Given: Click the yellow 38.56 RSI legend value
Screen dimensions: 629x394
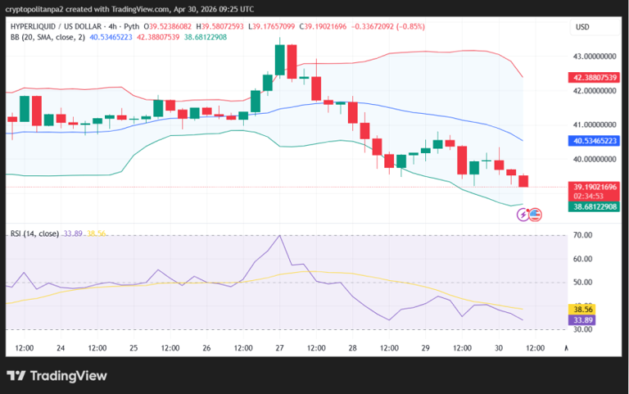Looking at the screenshot, I should click(x=97, y=233).
